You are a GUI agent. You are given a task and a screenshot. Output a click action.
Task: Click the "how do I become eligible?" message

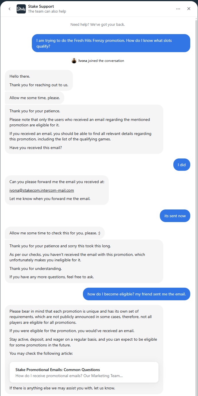tap(137, 294)
